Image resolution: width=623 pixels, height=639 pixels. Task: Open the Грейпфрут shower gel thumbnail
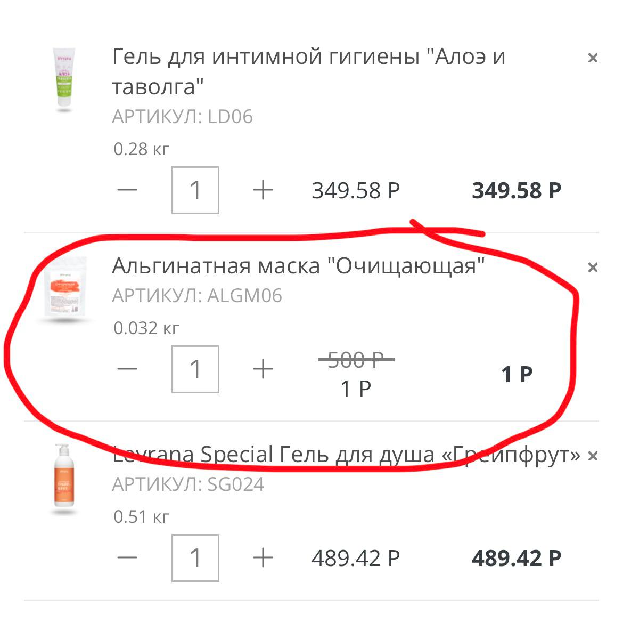click(x=63, y=476)
